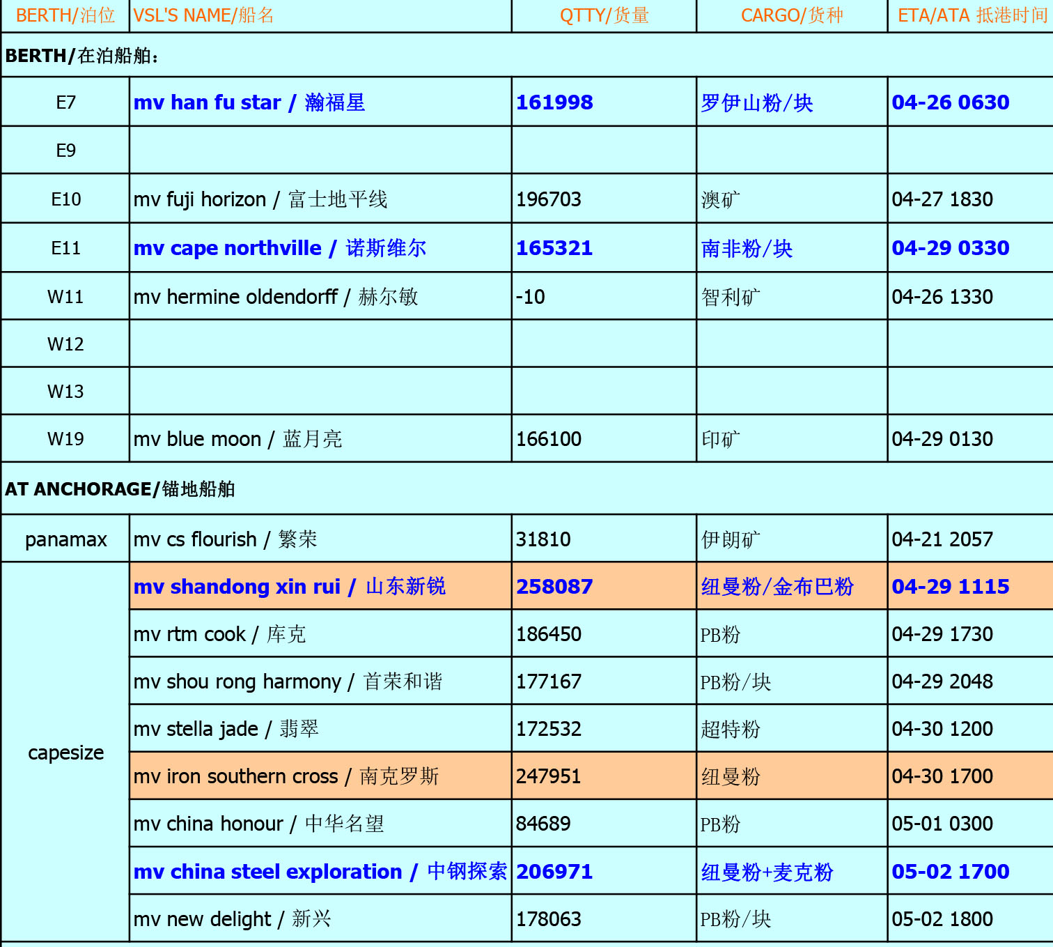This screenshot has width=1053, height=947.
Task: Click the AT ANCHORAGE/锚地船舶 section row
Action: (x=527, y=488)
